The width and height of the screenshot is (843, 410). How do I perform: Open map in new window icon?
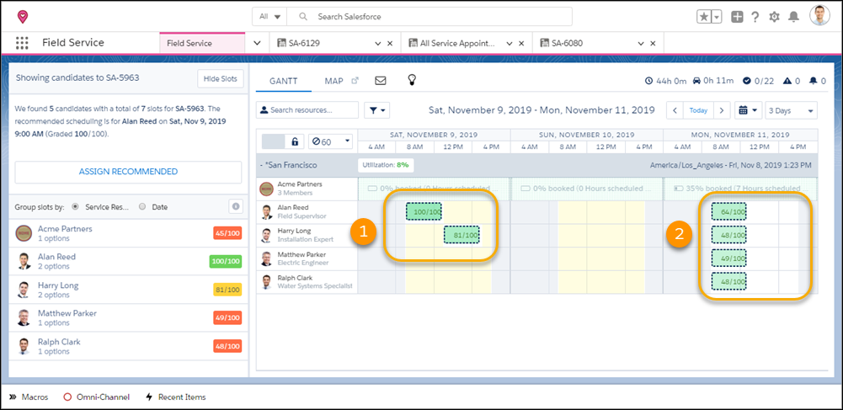click(x=355, y=81)
